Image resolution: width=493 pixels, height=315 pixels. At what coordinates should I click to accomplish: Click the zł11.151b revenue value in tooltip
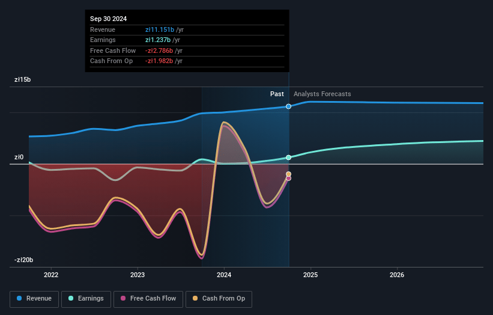click(160, 29)
